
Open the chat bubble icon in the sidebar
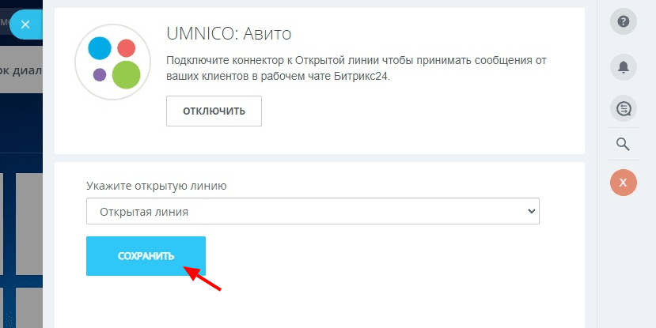pos(623,108)
